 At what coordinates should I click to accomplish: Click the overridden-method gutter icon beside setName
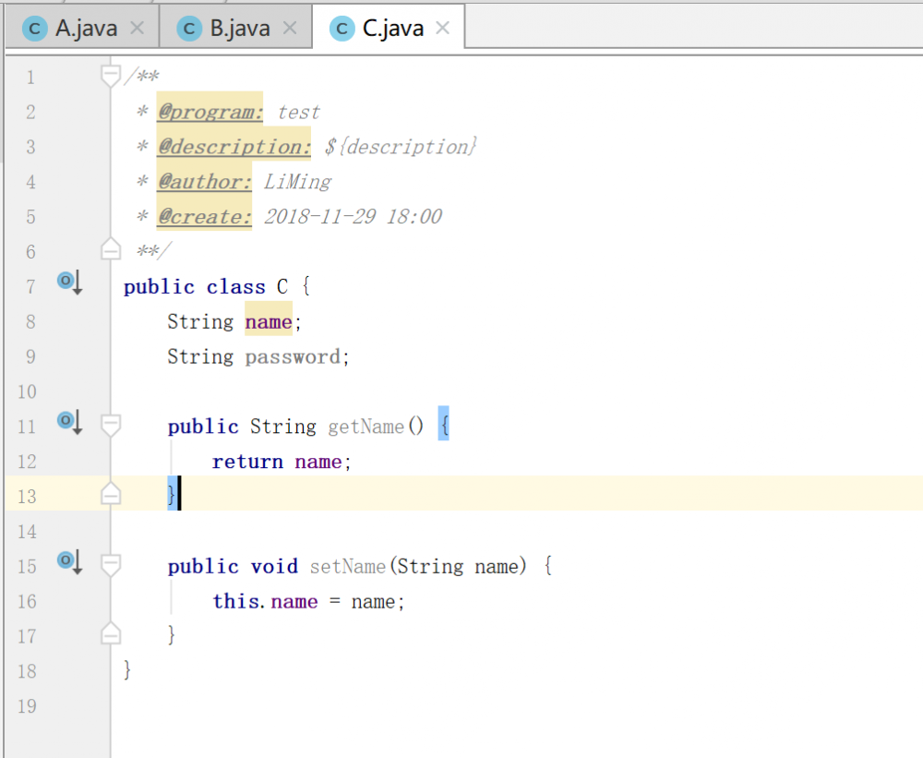68,560
